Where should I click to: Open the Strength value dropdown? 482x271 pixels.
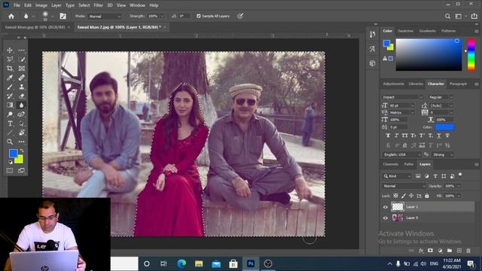point(162,17)
